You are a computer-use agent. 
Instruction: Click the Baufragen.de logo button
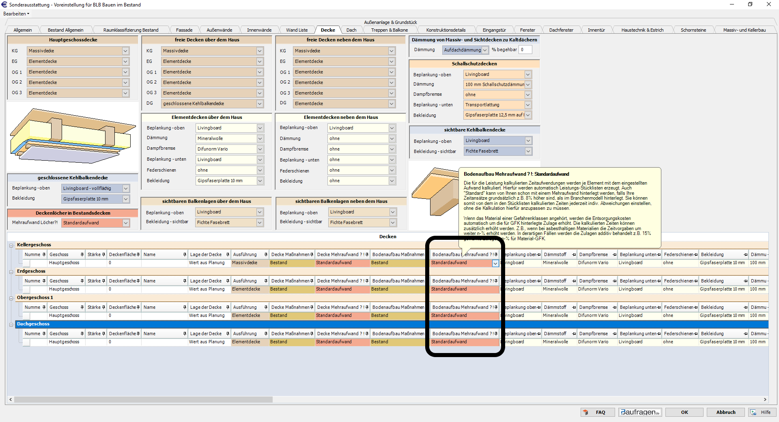pos(640,412)
